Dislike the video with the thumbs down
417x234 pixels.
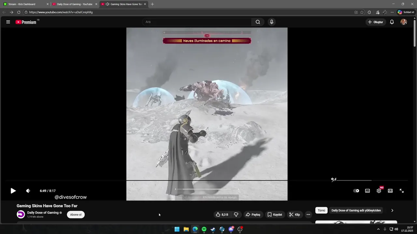(236, 214)
